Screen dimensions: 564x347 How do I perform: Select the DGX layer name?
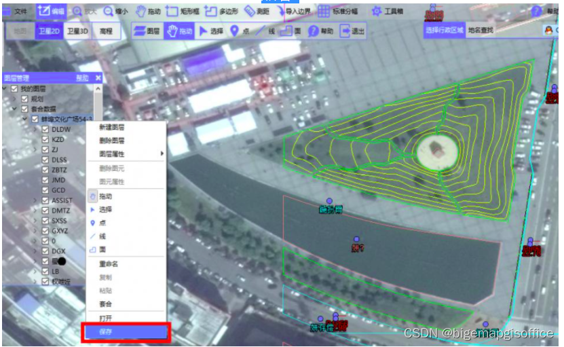58,251
